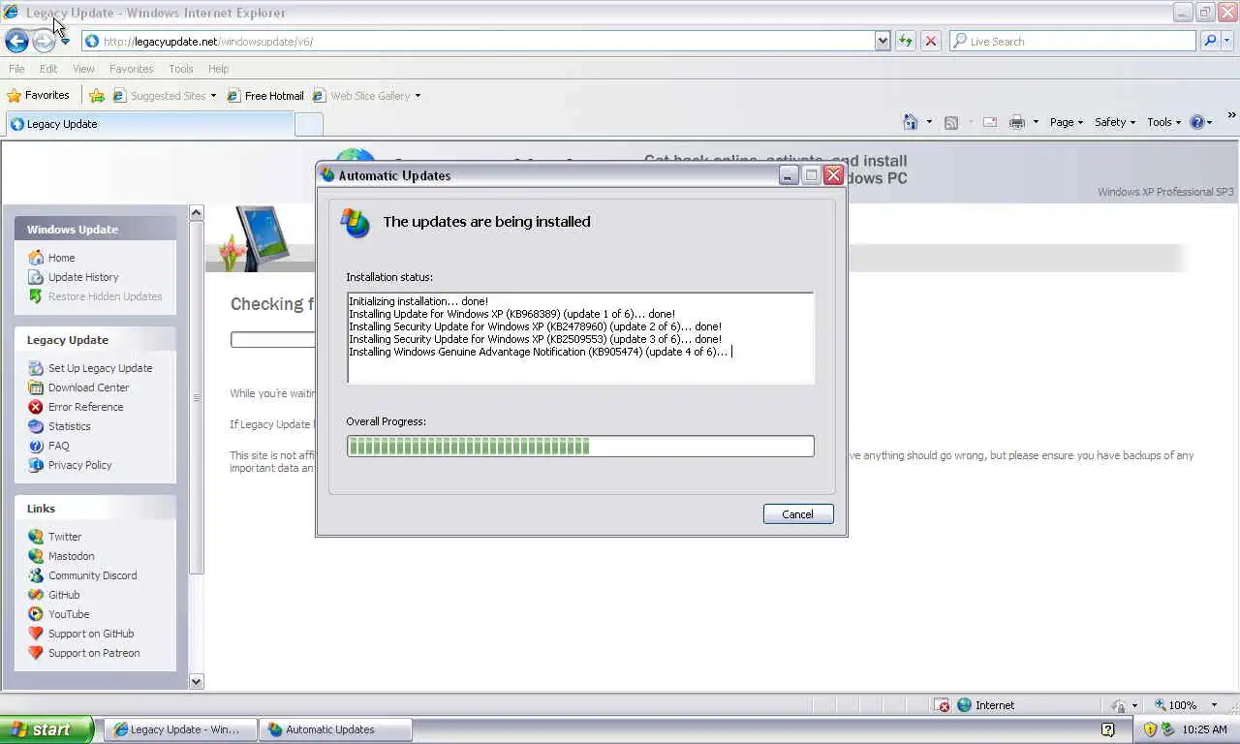Expand the Suggested Sites dropdown
Screen dimensions: 1240x744
tap(213, 96)
